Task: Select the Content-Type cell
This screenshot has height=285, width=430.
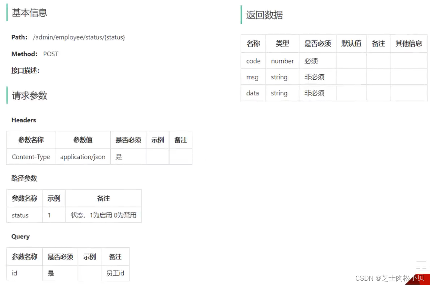Action: pyautogui.click(x=31, y=157)
